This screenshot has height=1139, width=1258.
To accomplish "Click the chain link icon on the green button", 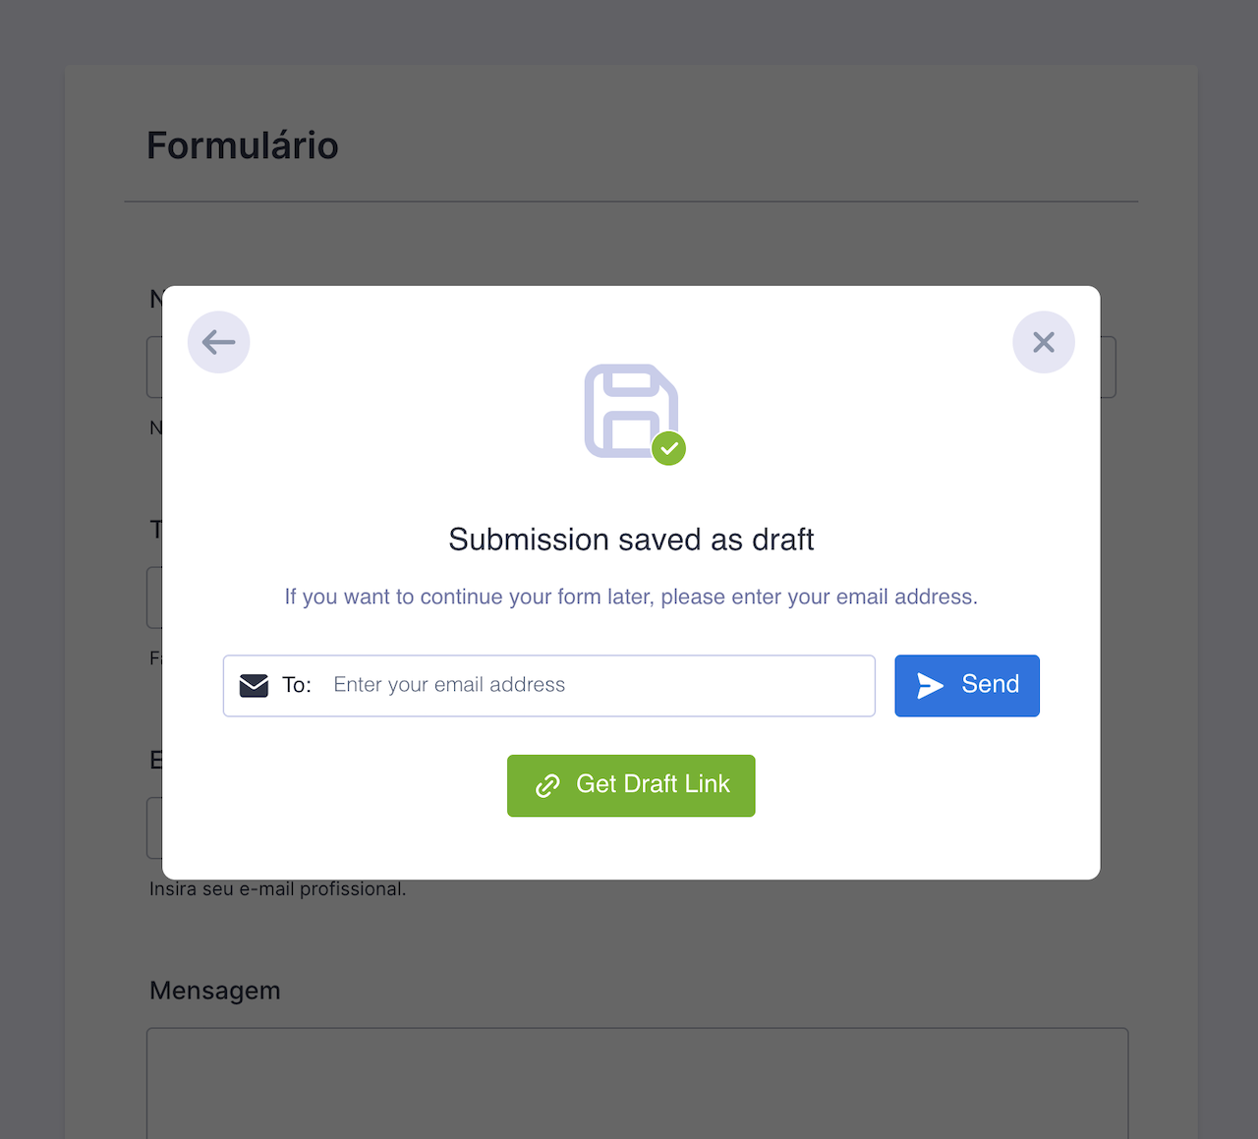I will [547, 785].
